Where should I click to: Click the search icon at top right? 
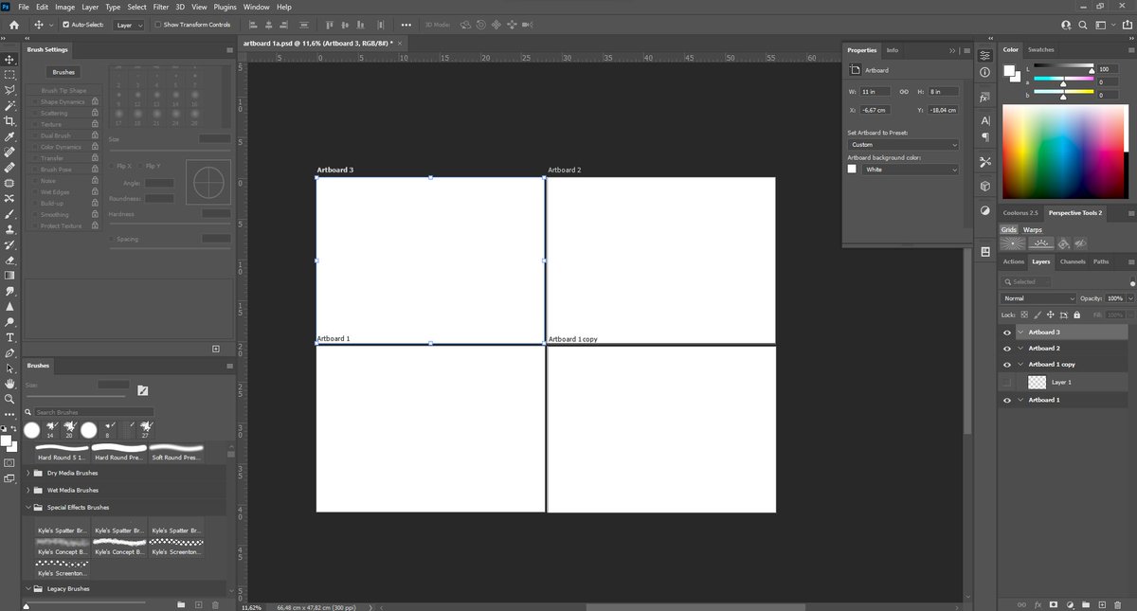point(1083,25)
